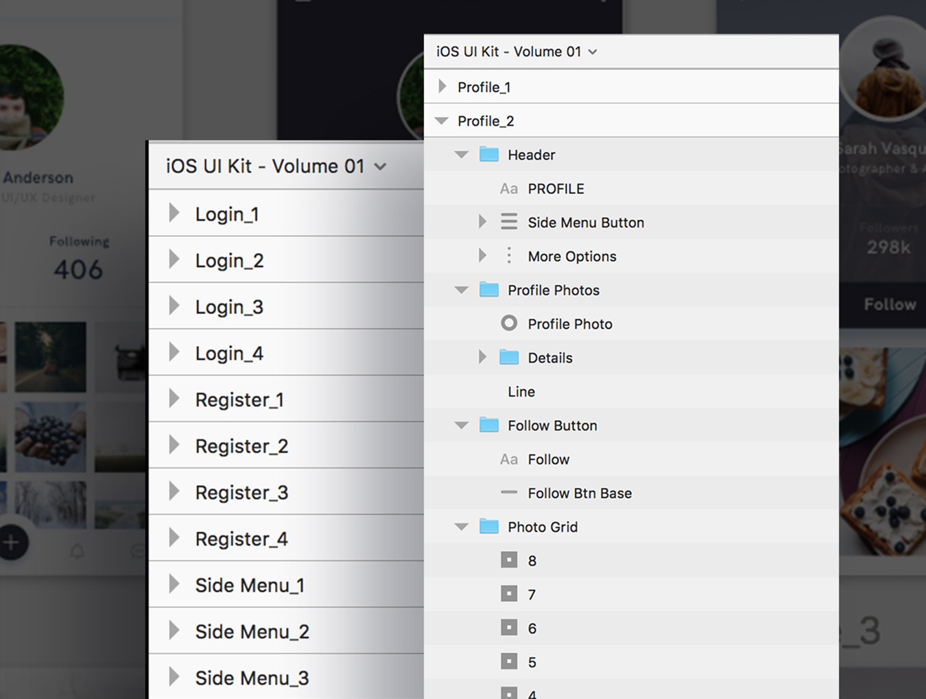Select the Side Menu_2 artboard
Viewport: 926px width, 699px height.
252,631
